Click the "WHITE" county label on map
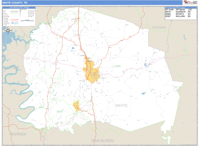 121,106
